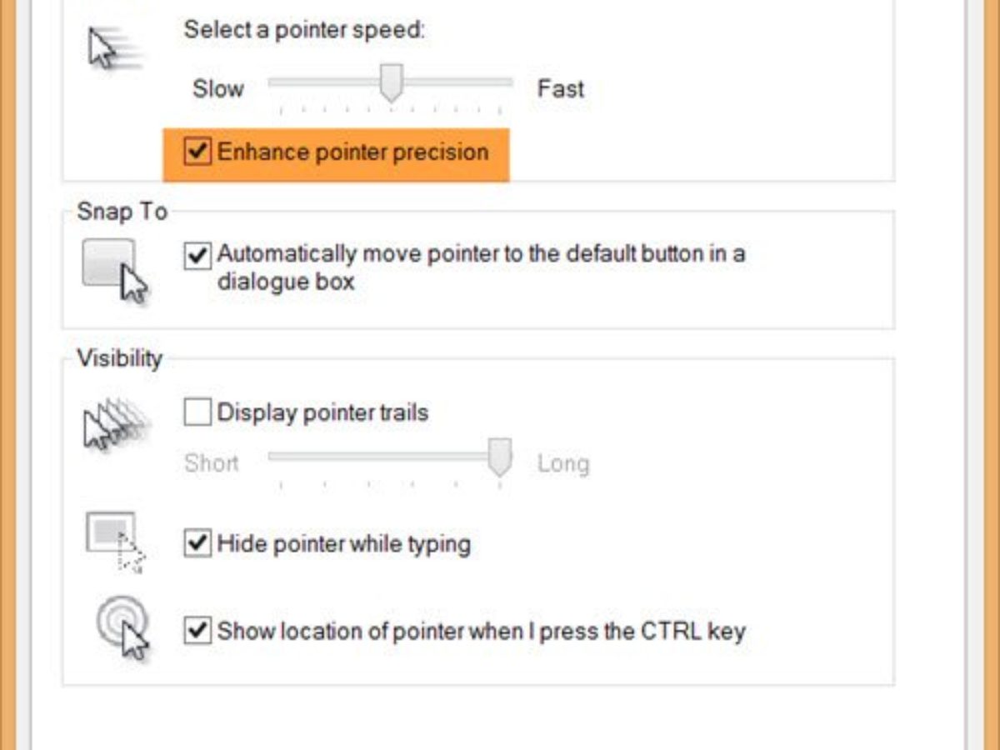This screenshot has width=1000, height=750.
Task: Click the Display pointer trails label text
Action: (x=322, y=412)
